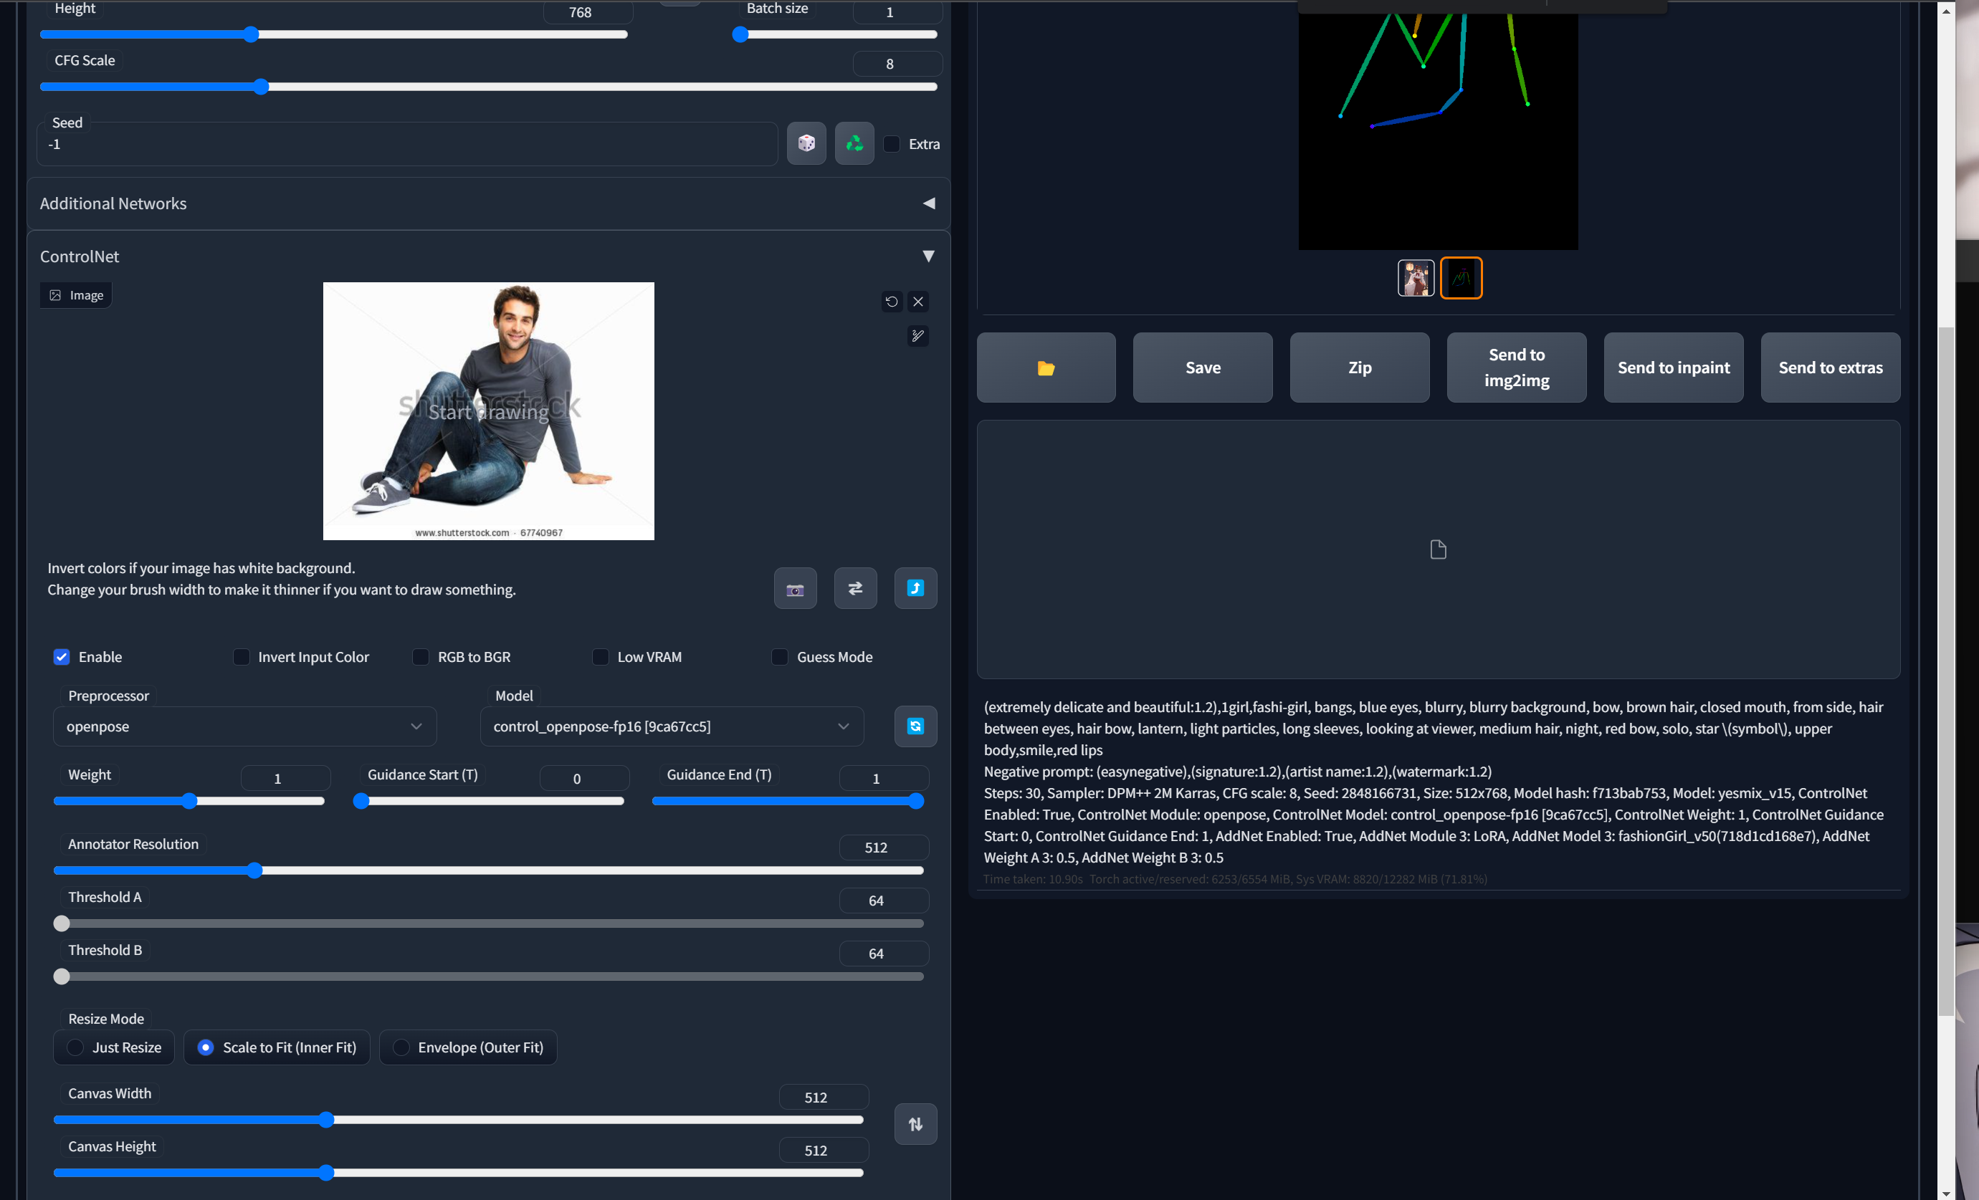The height and width of the screenshot is (1200, 1979).
Task: Click the green recycle reuse-seed icon
Action: [854, 143]
